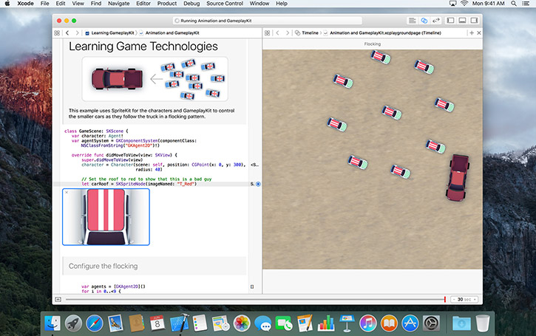Image resolution: width=536 pixels, height=336 pixels.
Task: Close the Timeline assistant editor
Action: click(479, 33)
